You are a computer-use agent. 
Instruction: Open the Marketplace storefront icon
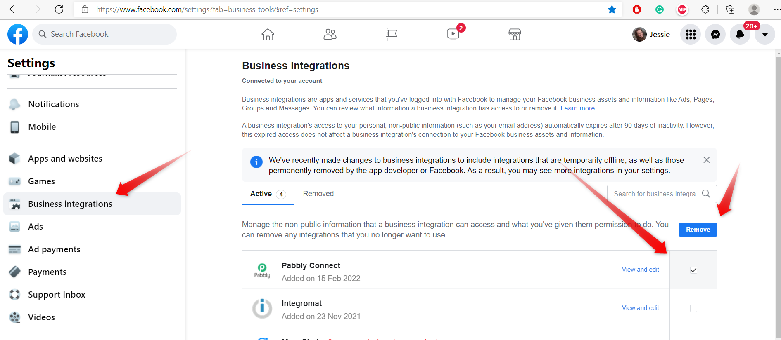pos(515,34)
